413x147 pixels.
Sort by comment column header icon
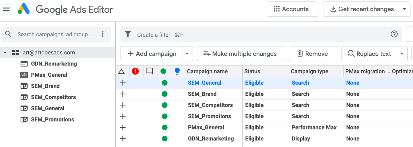149,71
